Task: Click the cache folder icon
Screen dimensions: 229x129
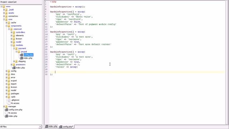Action: click(x=9, y=23)
